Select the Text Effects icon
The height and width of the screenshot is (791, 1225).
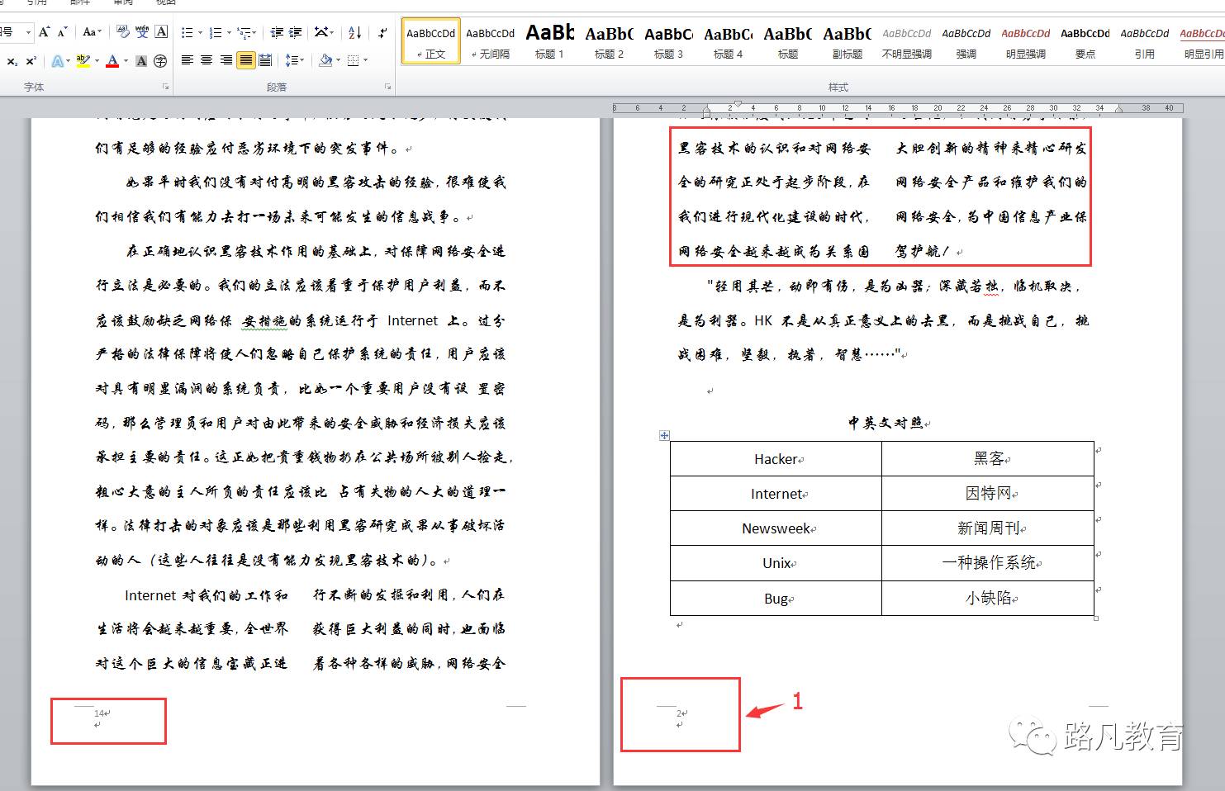[x=59, y=60]
